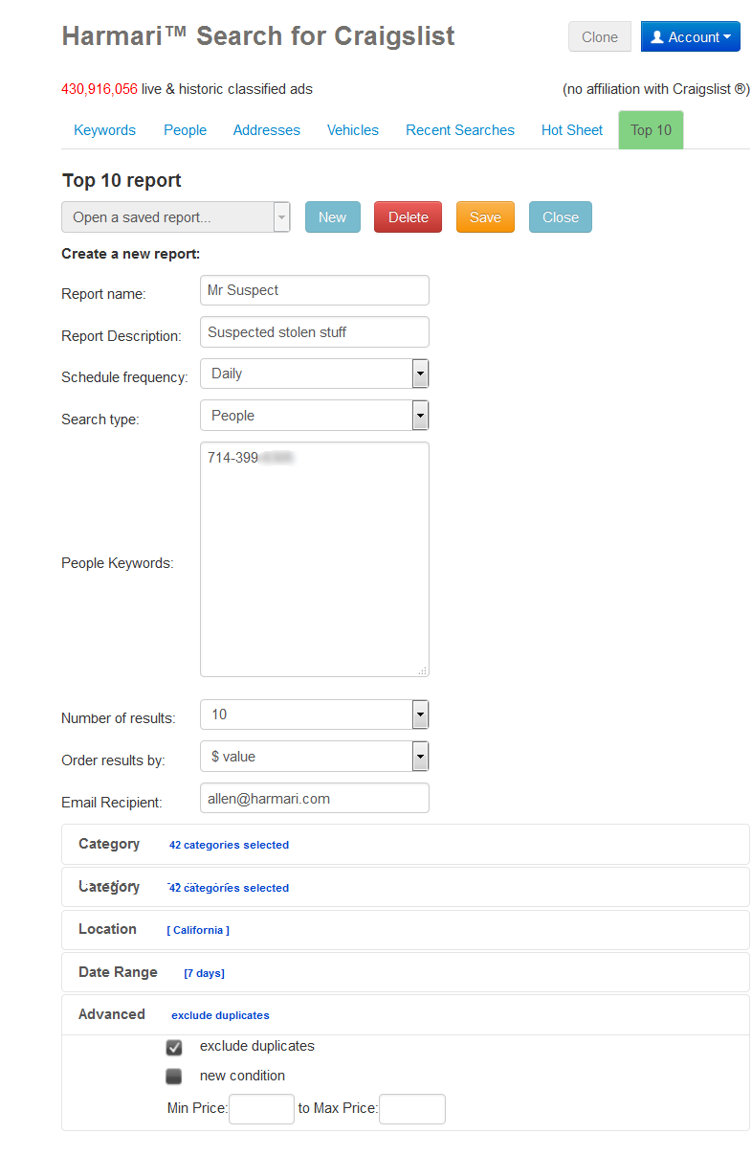Click the People Keywords textarea resize grip

[423, 670]
